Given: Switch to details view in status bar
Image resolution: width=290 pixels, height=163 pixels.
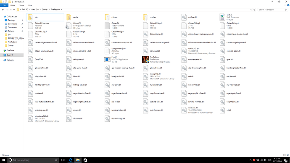Looking at the screenshot, I should (284, 155).
